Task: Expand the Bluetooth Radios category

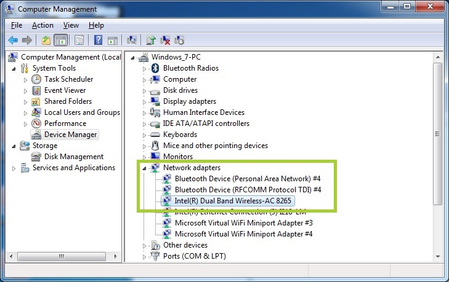Action: pyautogui.click(x=144, y=69)
